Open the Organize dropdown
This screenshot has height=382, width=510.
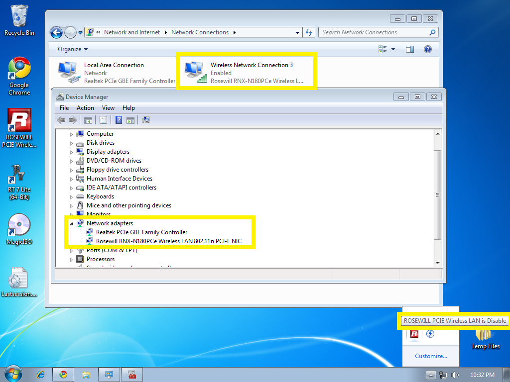(x=73, y=49)
